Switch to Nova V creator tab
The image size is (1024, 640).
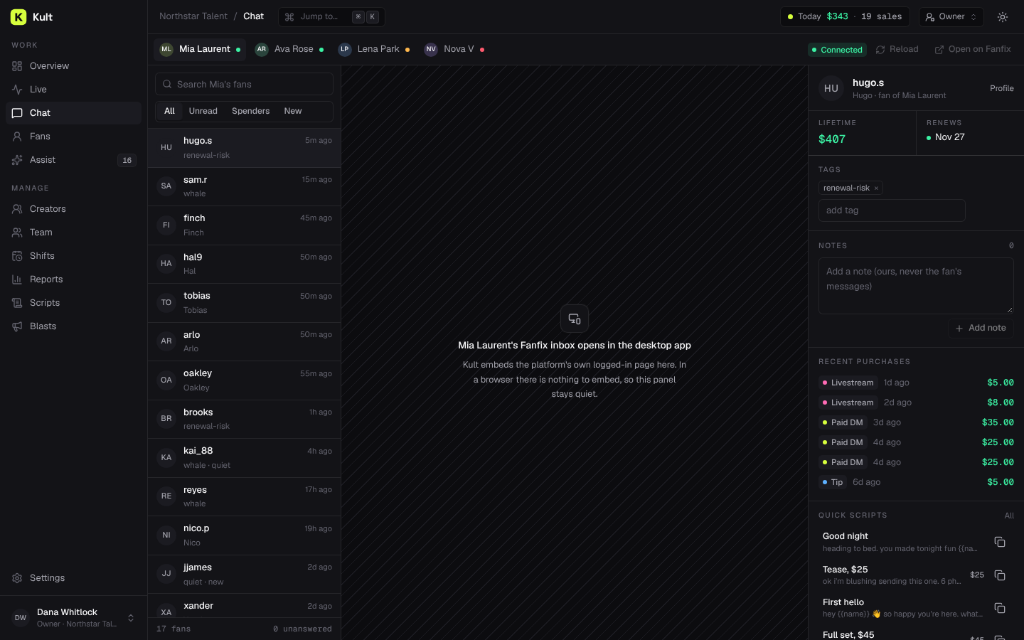tap(455, 50)
